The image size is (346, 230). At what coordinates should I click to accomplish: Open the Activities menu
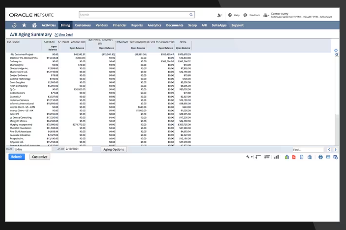click(49, 25)
